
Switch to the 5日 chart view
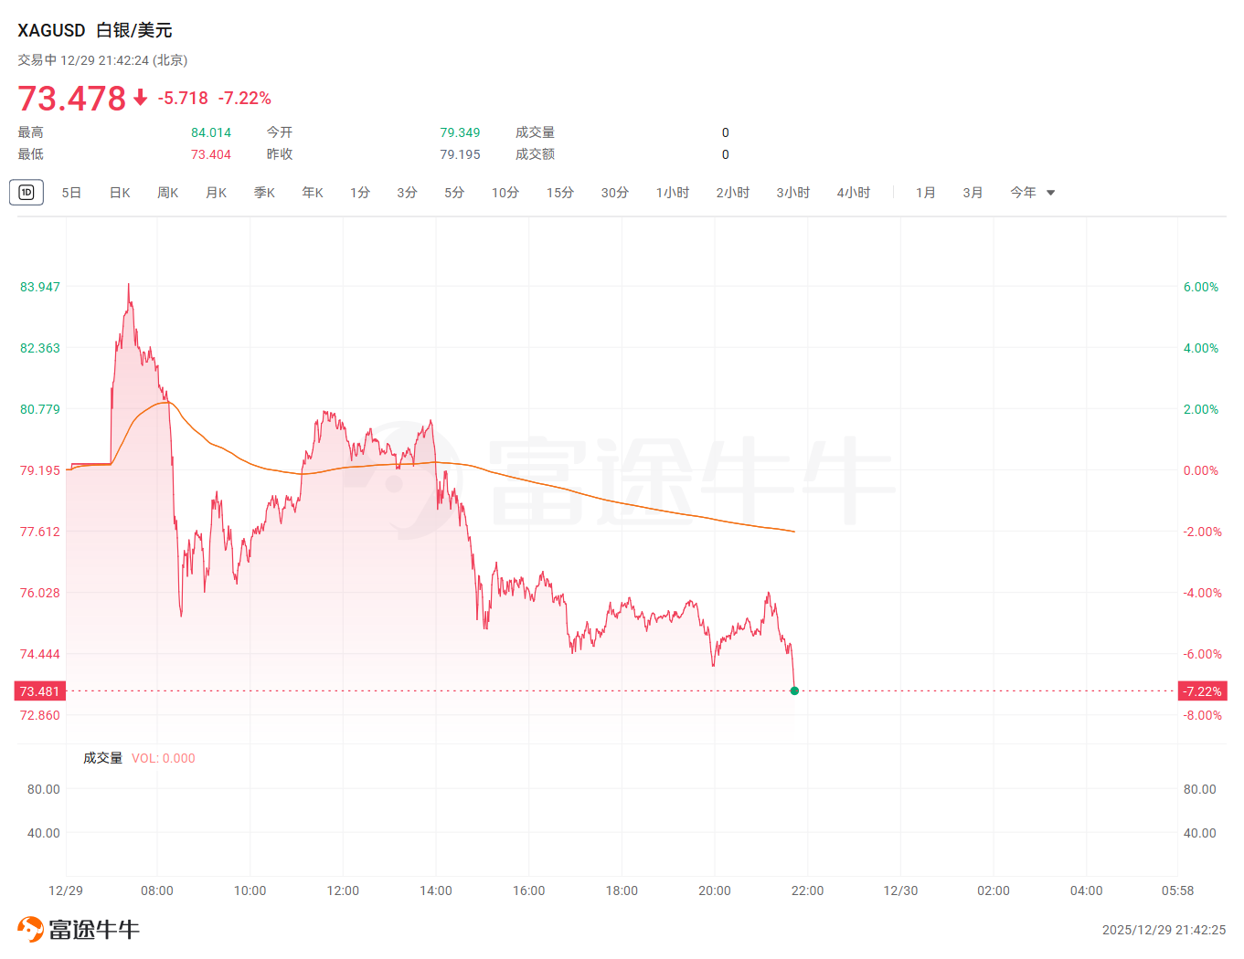(x=71, y=193)
